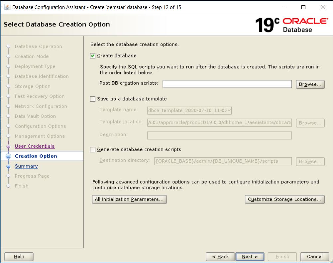The image size is (333, 263).
Task: Uncheck the Create database checkbox
Action: pyautogui.click(x=93, y=56)
